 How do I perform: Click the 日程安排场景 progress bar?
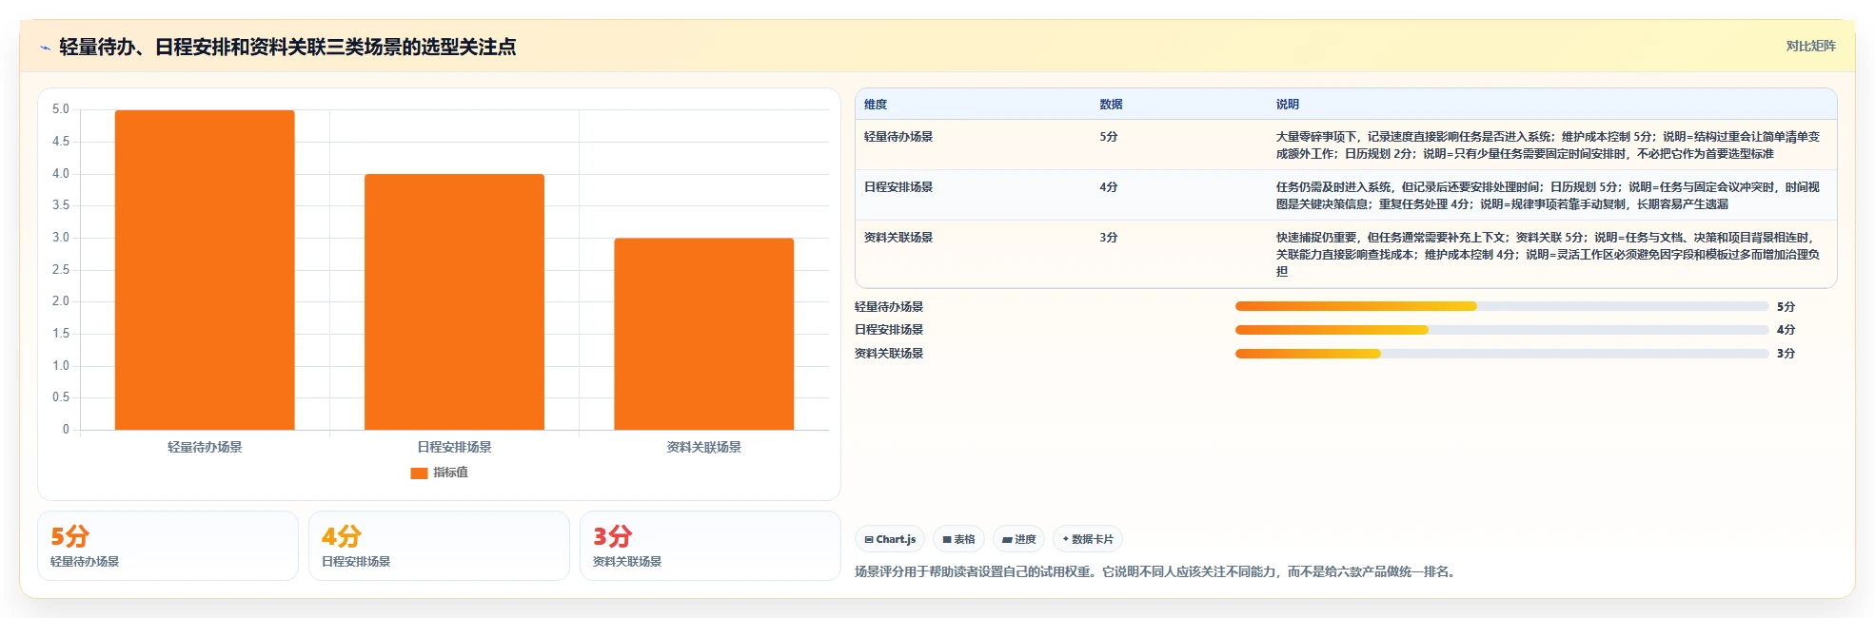1502,330
